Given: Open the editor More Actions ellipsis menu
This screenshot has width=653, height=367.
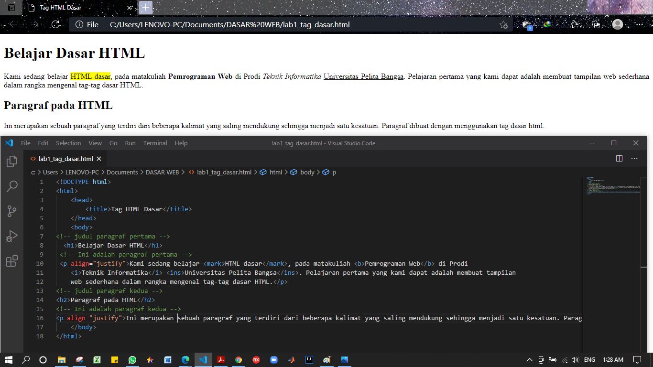Looking at the screenshot, I should tap(634, 158).
